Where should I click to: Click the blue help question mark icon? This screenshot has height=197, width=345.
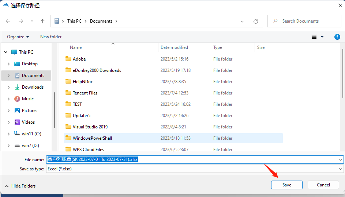(x=337, y=37)
